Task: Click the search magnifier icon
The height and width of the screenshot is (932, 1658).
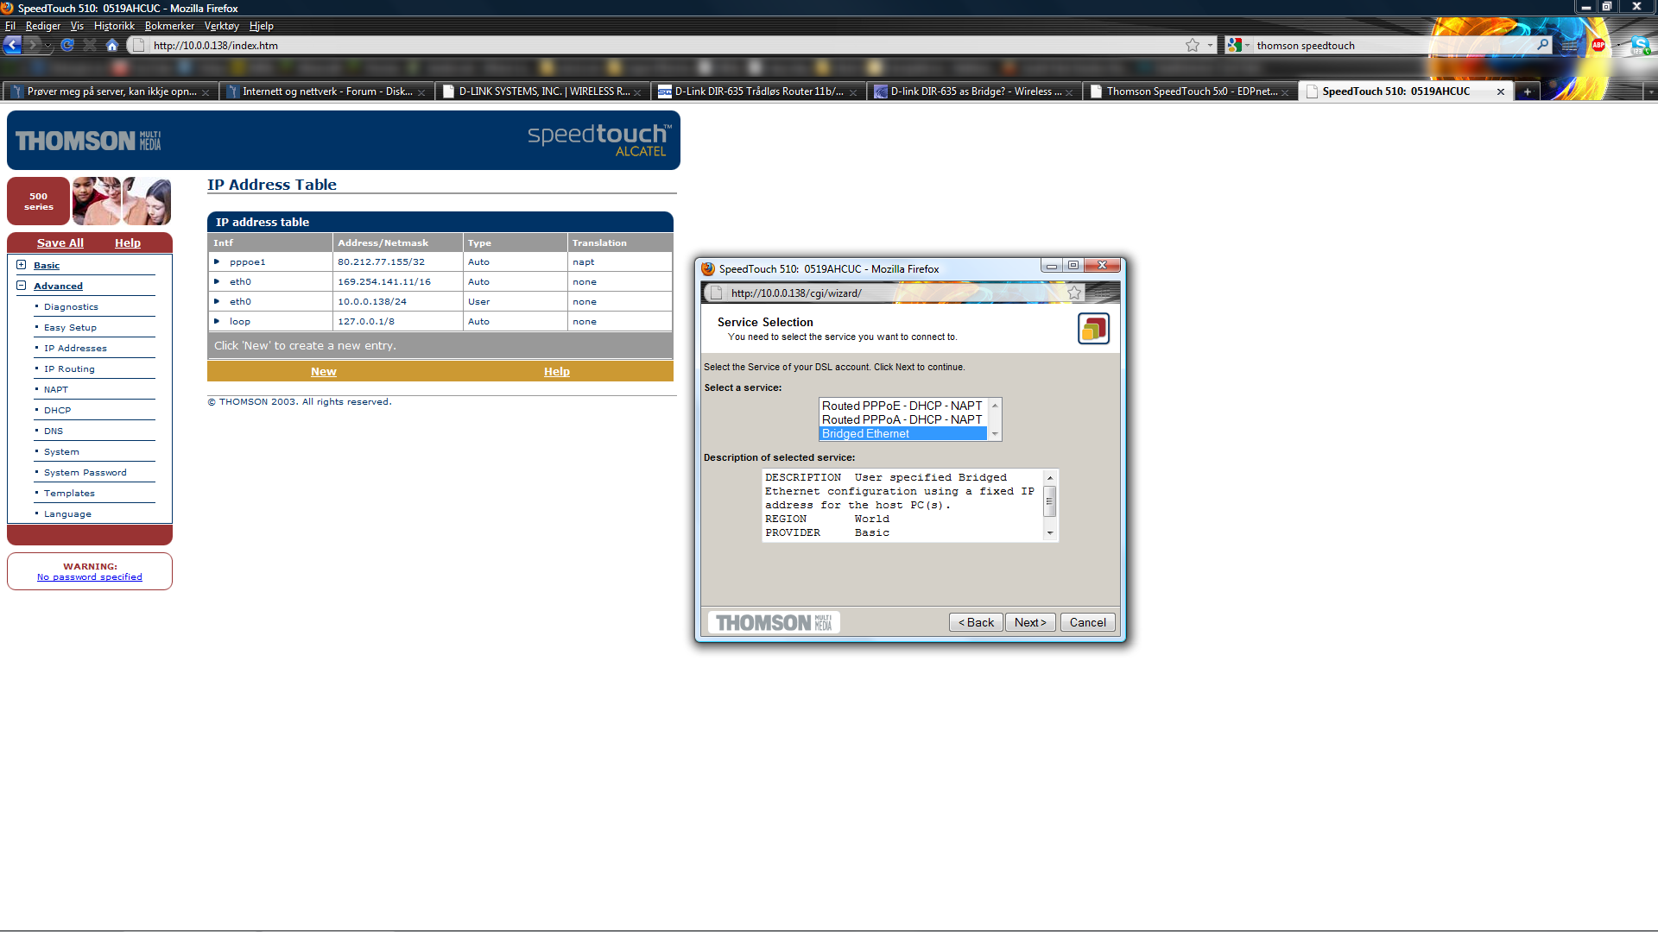Action: (1542, 45)
